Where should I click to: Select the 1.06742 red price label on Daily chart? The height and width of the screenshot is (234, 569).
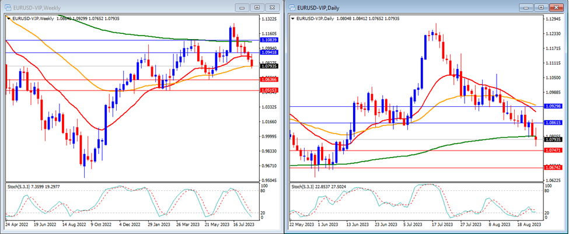pyautogui.click(x=553, y=167)
